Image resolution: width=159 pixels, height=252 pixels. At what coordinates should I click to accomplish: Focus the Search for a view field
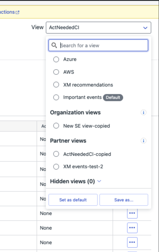tap(98, 45)
